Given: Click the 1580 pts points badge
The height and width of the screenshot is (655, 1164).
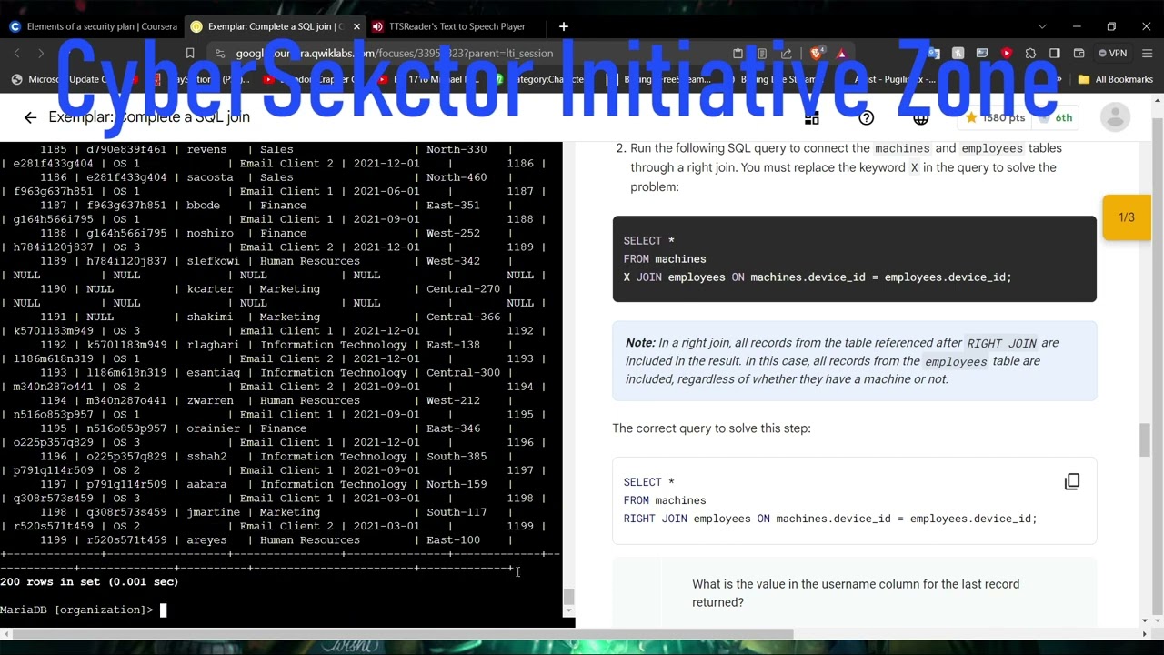Looking at the screenshot, I should point(995,117).
